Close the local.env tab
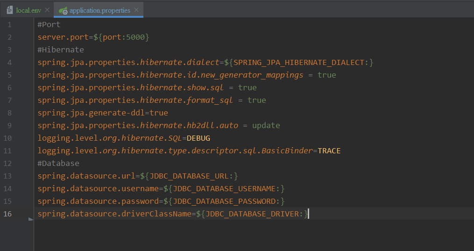 point(47,10)
